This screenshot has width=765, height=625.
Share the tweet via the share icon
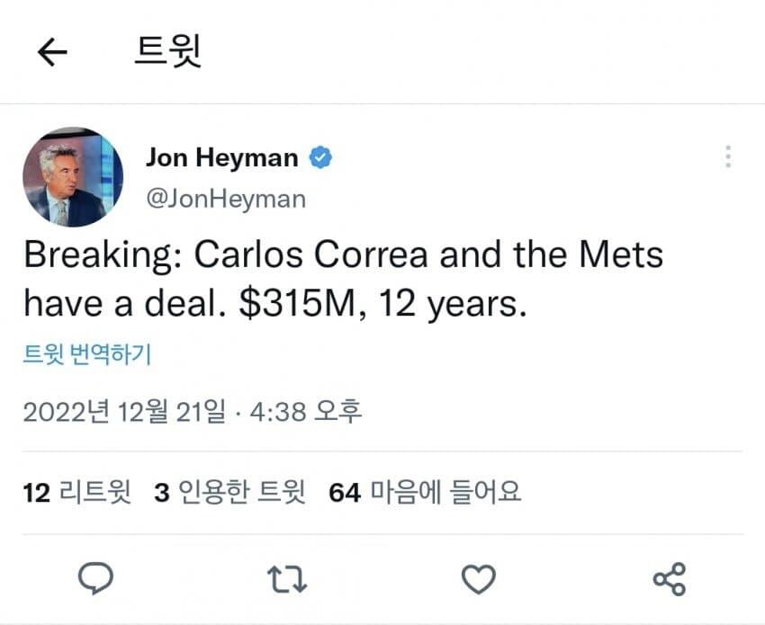point(669,579)
